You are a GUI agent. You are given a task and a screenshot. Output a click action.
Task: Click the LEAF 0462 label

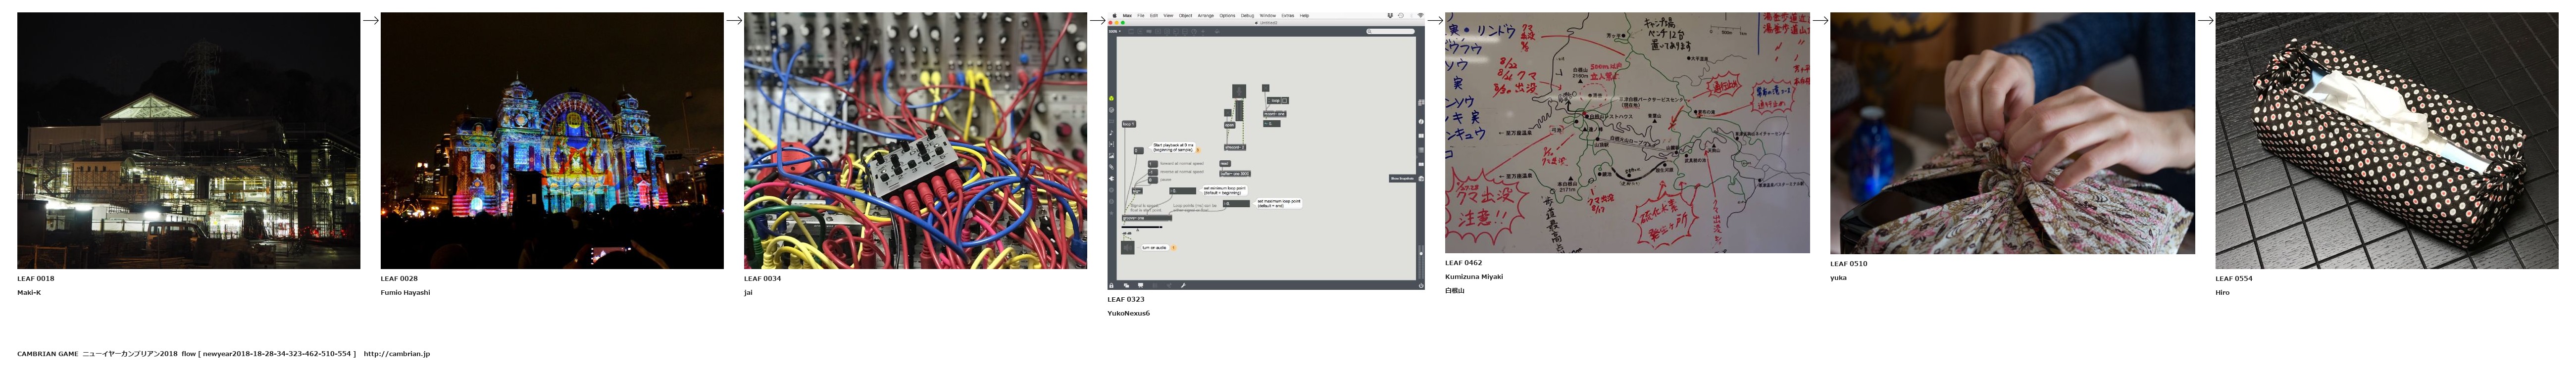click(x=1463, y=263)
